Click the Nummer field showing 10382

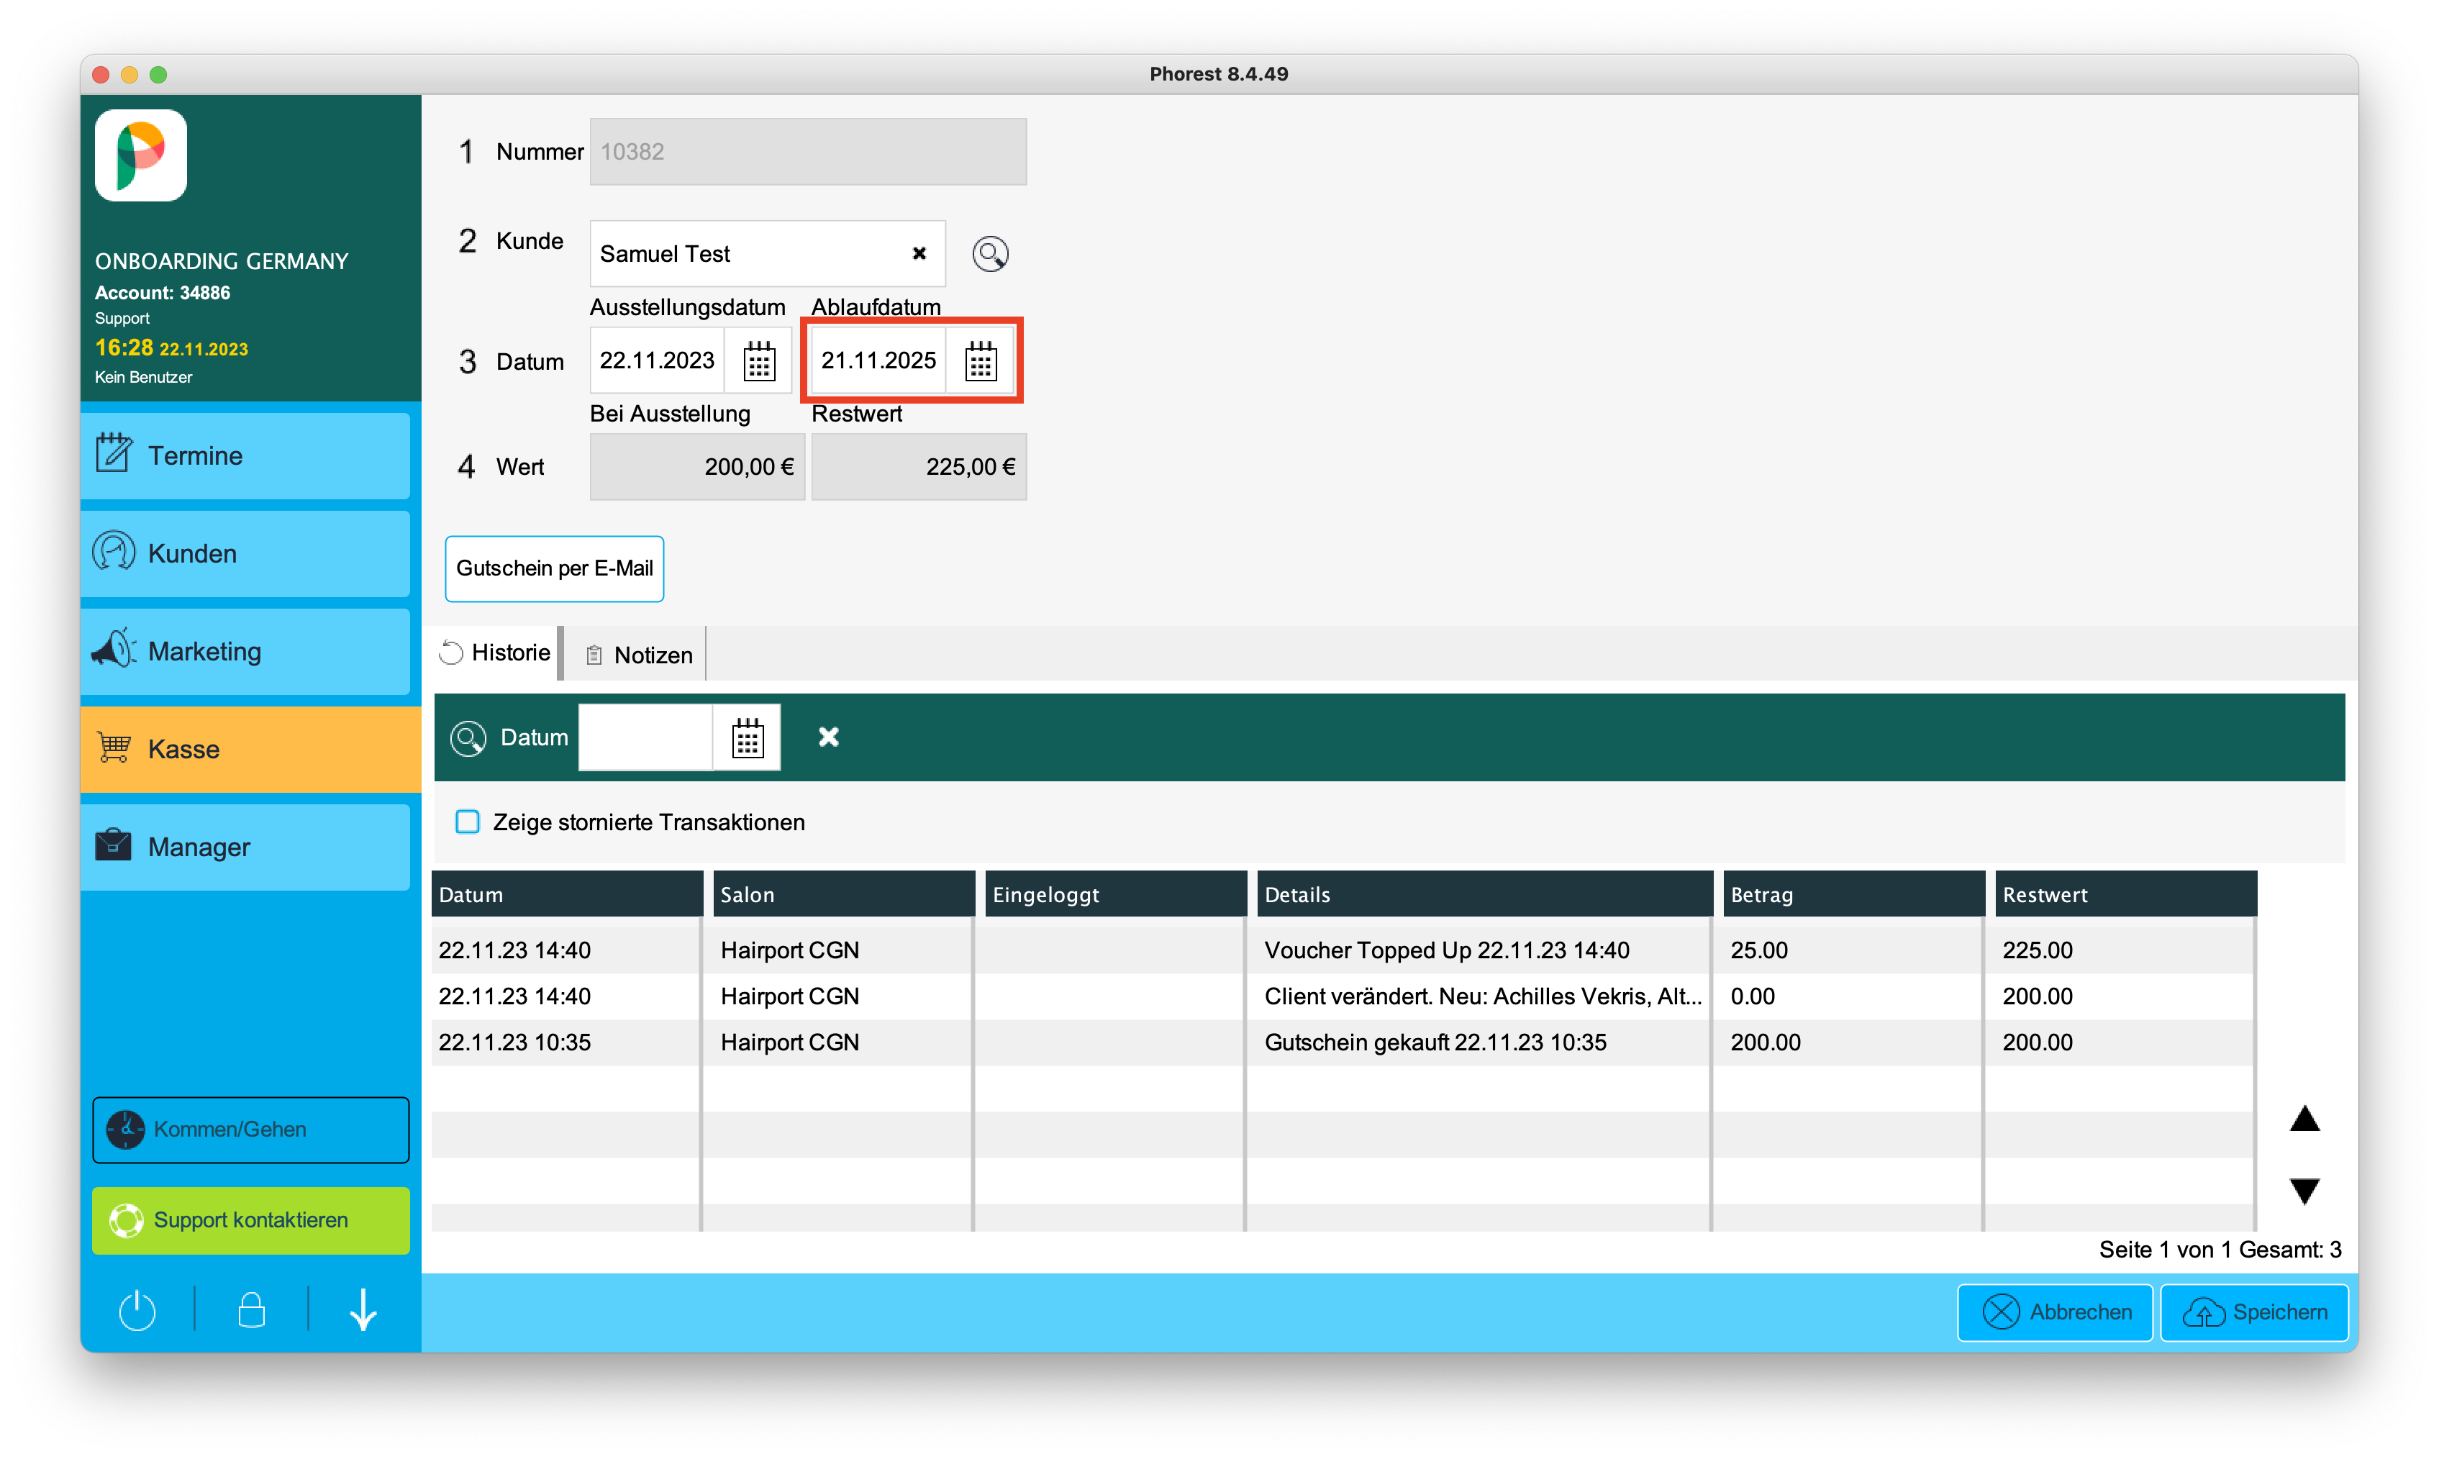pyautogui.click(x=807, y=151)
